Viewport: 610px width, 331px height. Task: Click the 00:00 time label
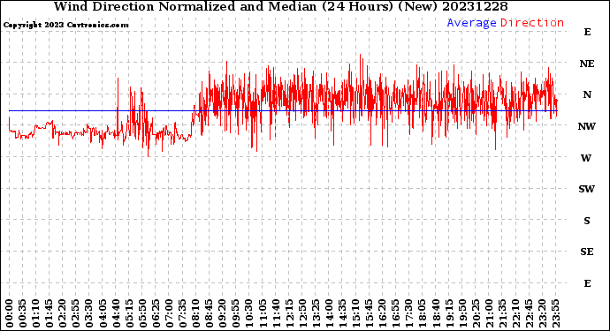pos(10,313)
